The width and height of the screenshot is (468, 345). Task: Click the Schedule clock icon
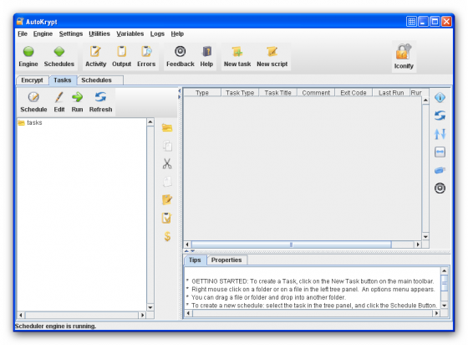pyautogui.click(x=33, y=97)
